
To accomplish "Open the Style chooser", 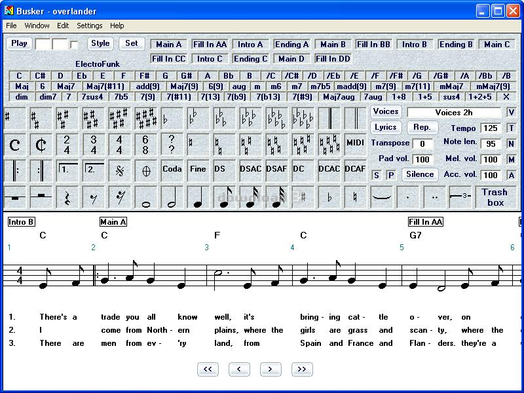I will (x=100, y=44).
